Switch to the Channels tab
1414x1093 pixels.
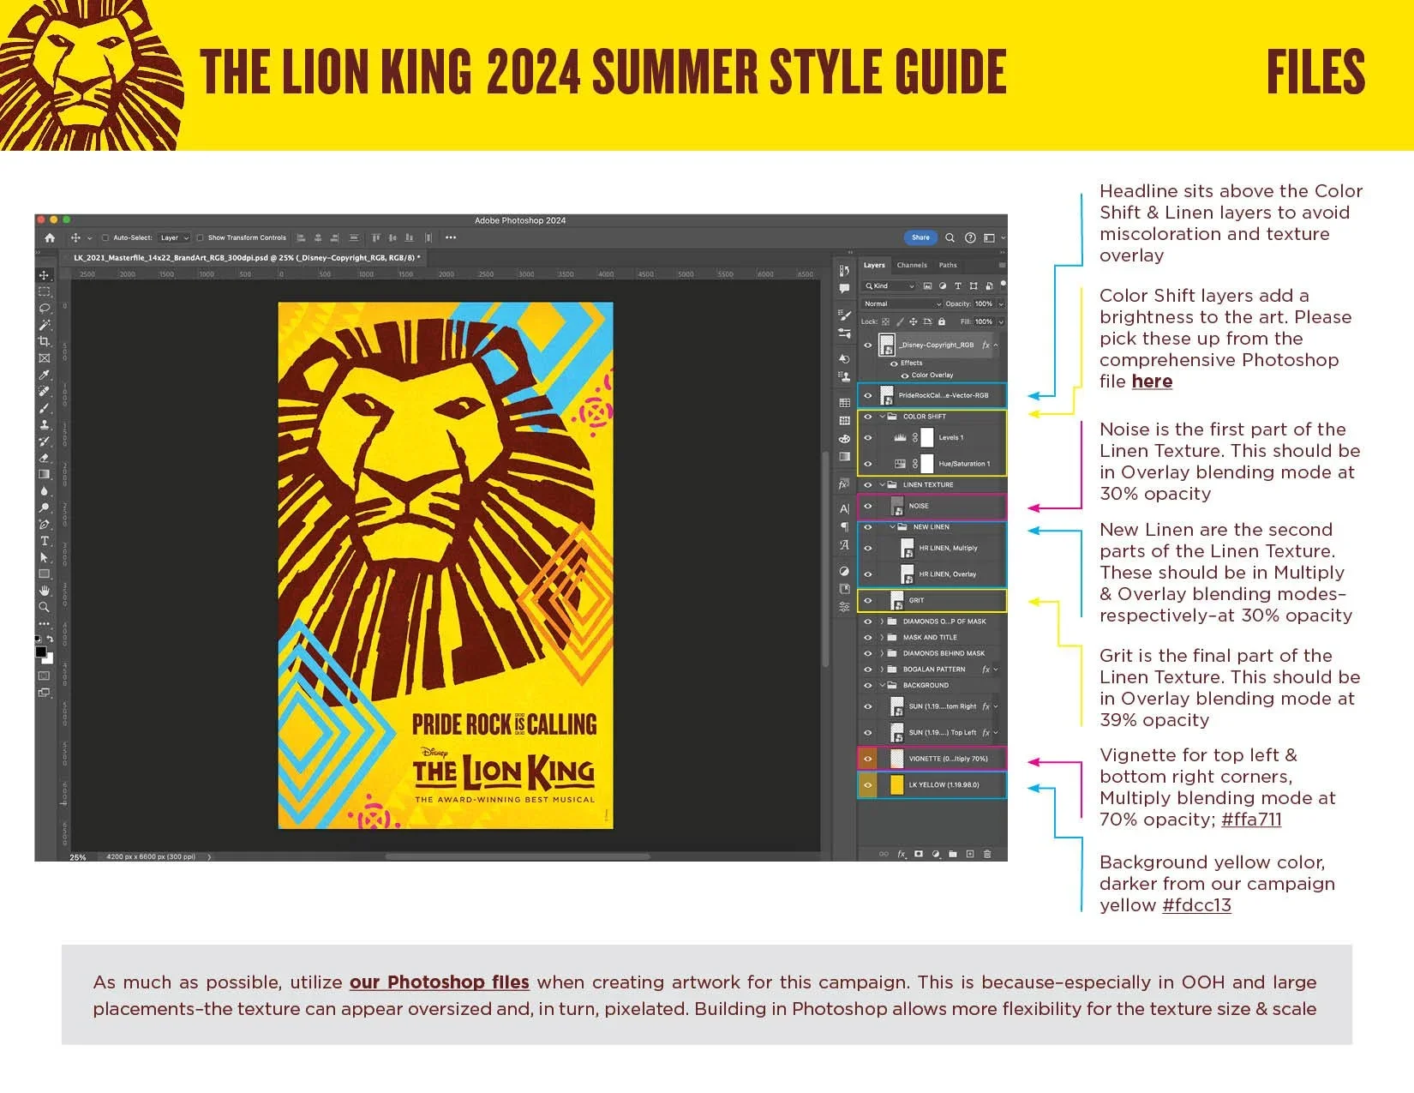[912, 265]
